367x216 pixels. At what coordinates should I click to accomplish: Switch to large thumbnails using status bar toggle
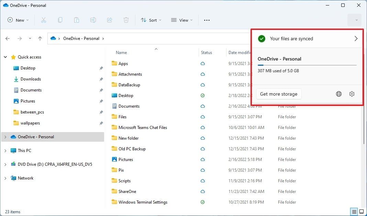(x=362, y=212)
